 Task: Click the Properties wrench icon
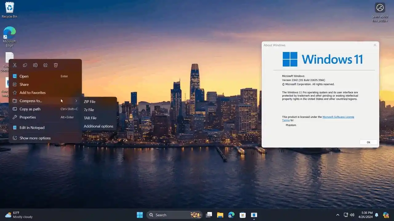click(x=14, y=117)
